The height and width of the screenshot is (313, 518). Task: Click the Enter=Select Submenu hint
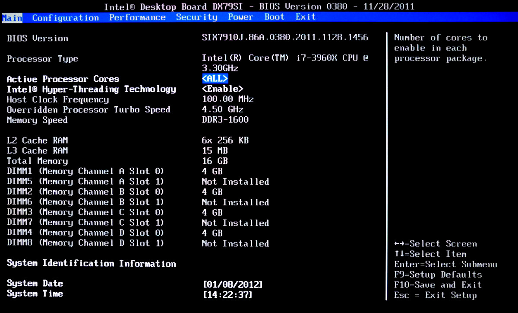pyautogui.click(x=446, y=265)
